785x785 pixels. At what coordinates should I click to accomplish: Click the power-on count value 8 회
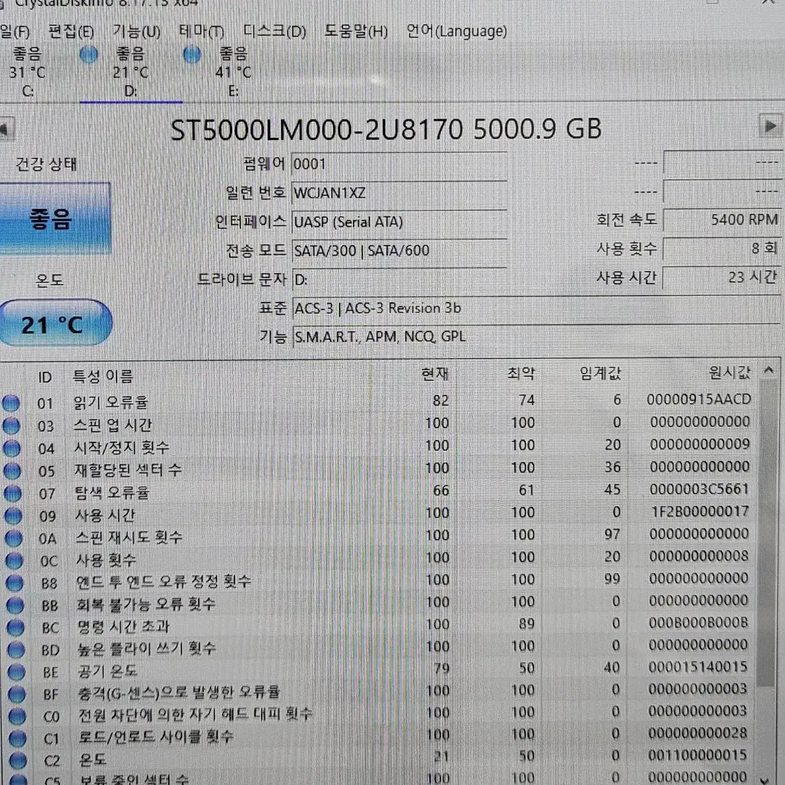pos(722,248)
